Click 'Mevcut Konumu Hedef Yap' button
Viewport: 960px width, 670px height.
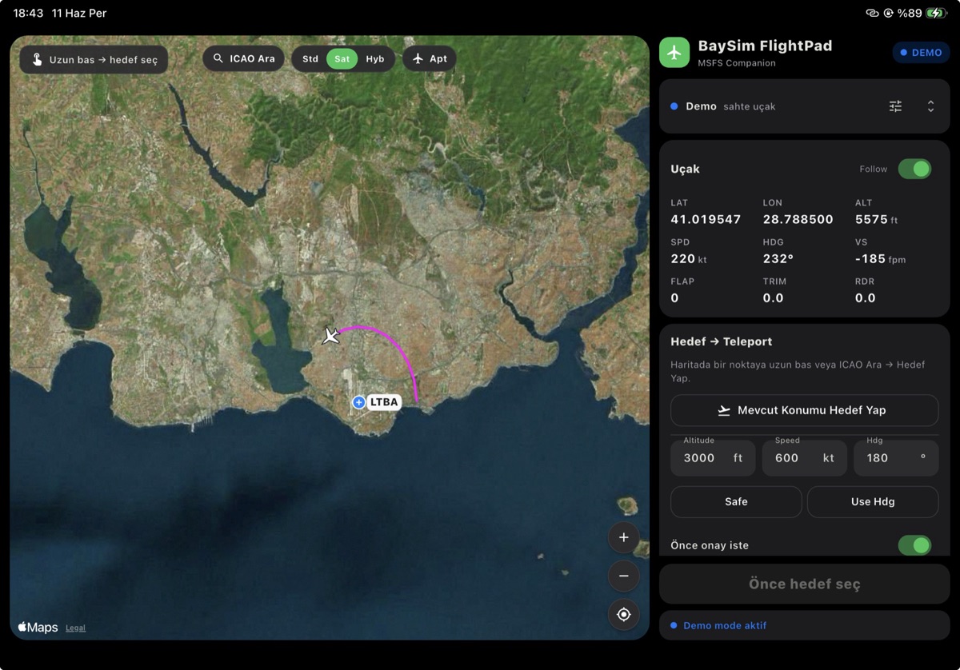(x=804, y=410)
